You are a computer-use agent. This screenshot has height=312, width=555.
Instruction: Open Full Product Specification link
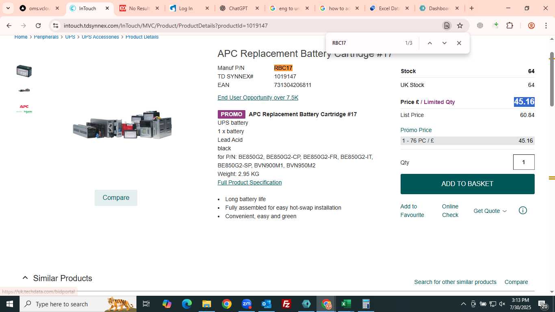[249, 182]
